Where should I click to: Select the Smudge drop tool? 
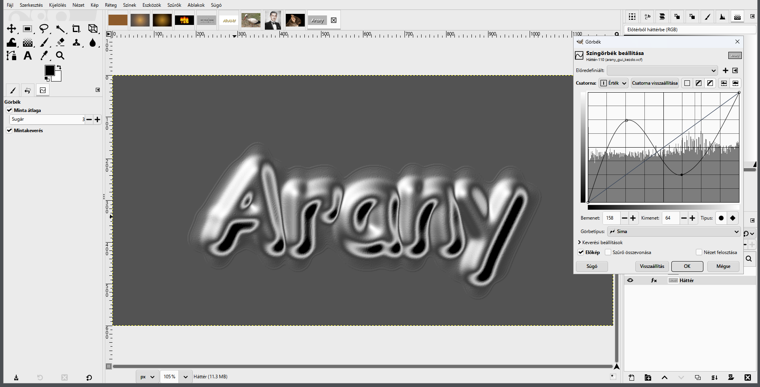click(93, 42)
